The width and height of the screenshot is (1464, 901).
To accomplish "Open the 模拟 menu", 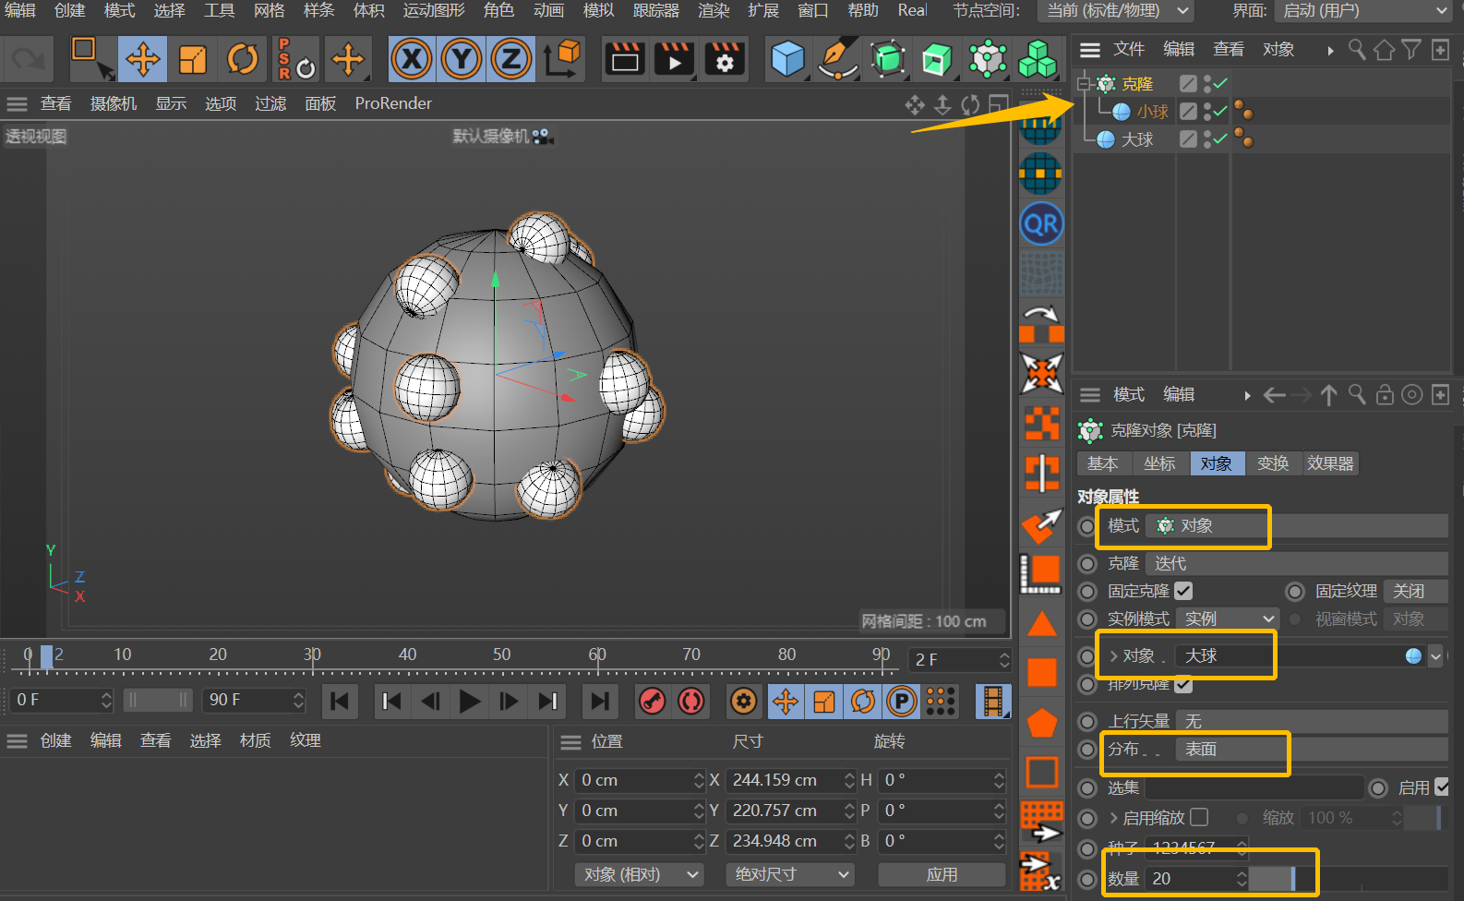I will pyautogui.click(x=599, y=10).
